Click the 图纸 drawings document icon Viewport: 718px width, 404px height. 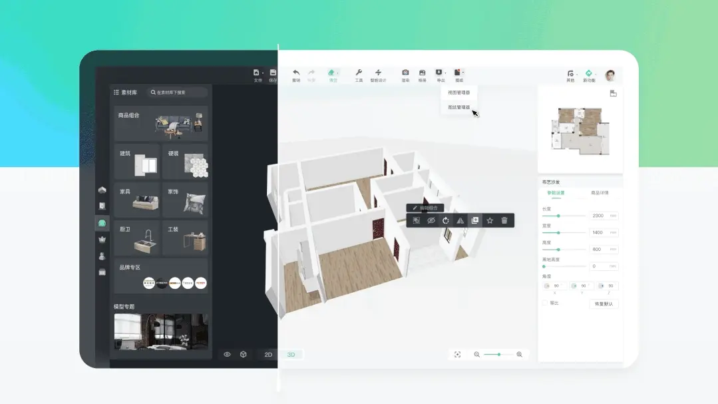[x=457, y=73]
